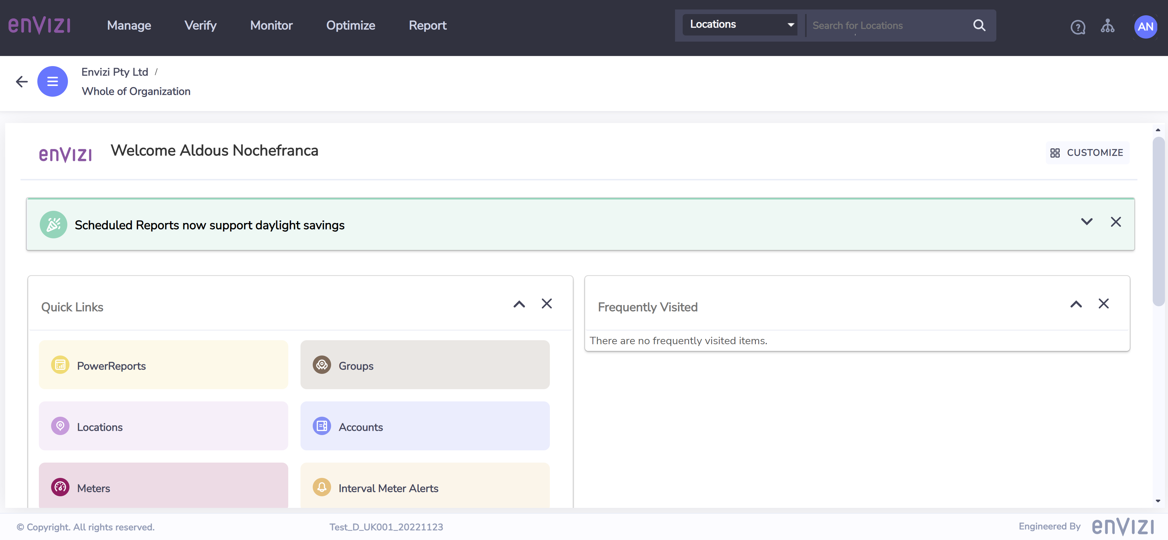Click the dashboard vertical scrollbar thumb

1159,221
